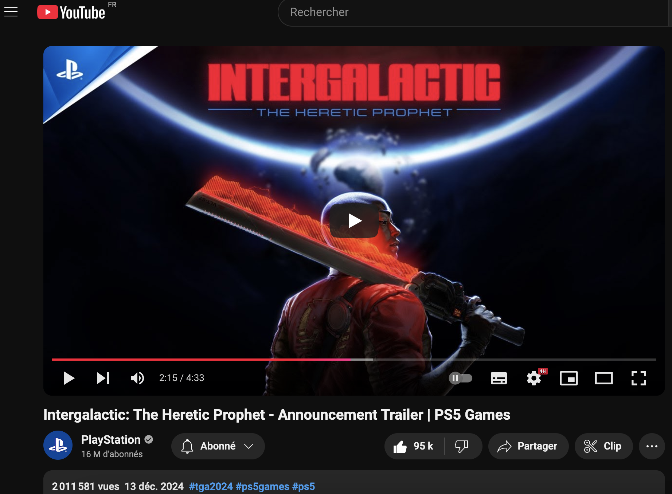This screenshot has width=672, height=494.
Task: Activate the miniplayer
Action: click(x=569, y=378)
